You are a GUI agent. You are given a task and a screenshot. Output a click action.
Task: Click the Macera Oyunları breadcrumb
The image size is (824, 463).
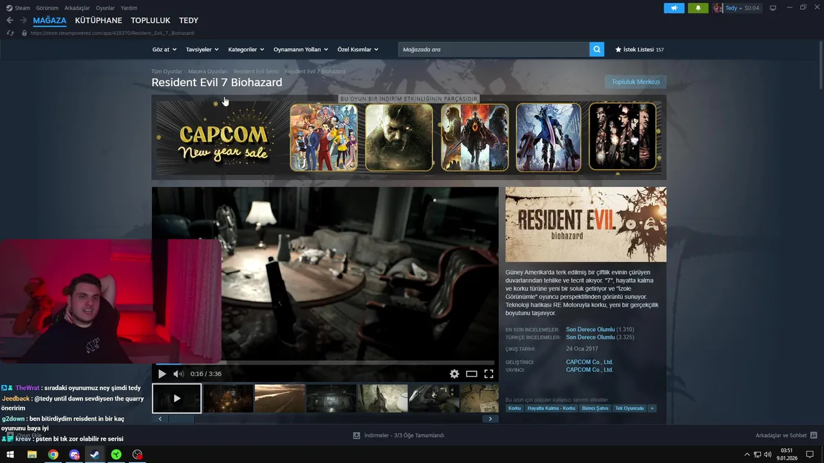pyautogui.click(x=208, y=71)
